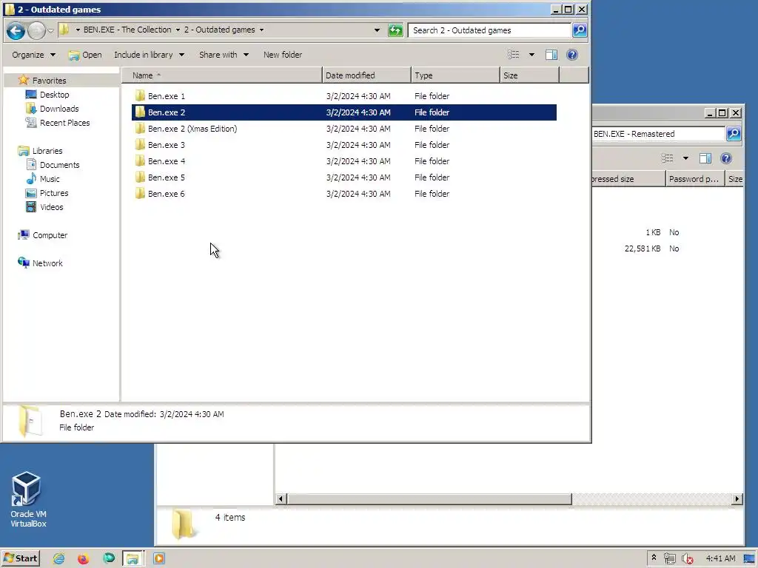Viewport: 758px width, 568px height.
Task: Sort by Name column header
Action: 222,75
